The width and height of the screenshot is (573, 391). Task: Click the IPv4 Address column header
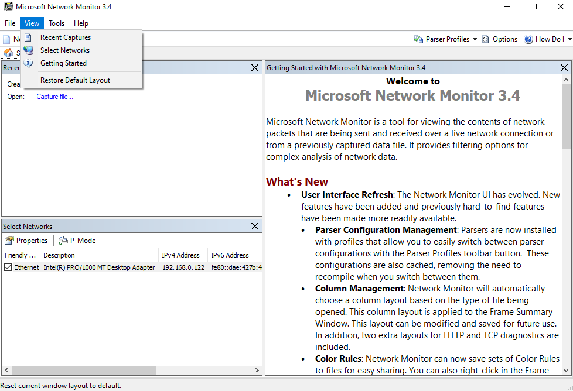click(181, 255)
